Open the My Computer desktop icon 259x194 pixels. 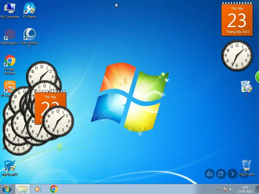10,10
